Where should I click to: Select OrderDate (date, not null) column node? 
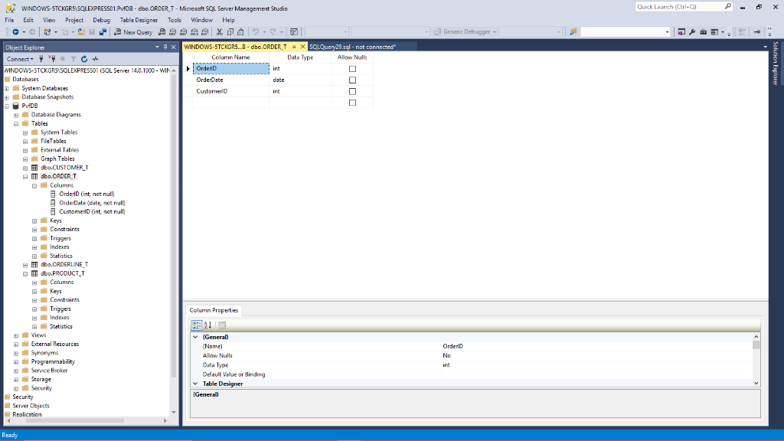click(x=92, y=203)
